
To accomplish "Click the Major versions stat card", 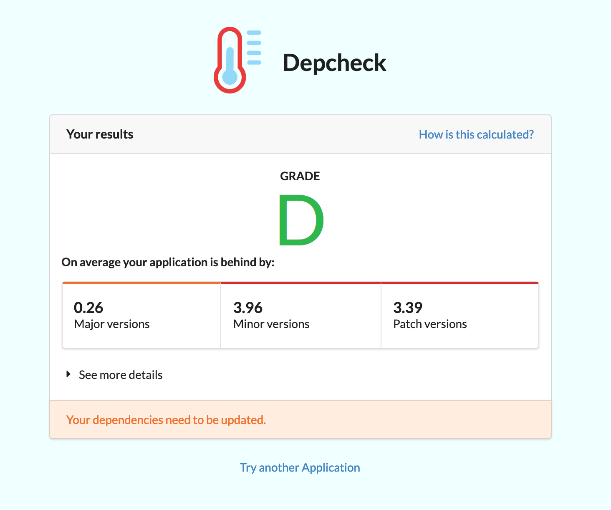I will pyautogui.click(x=141, y=315).
